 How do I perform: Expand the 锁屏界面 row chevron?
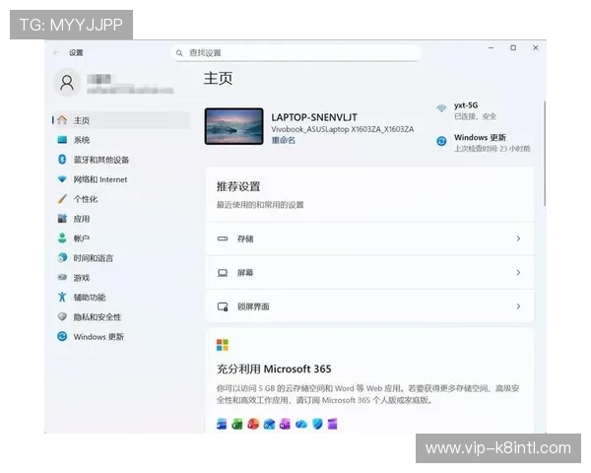tap(519, 306)
